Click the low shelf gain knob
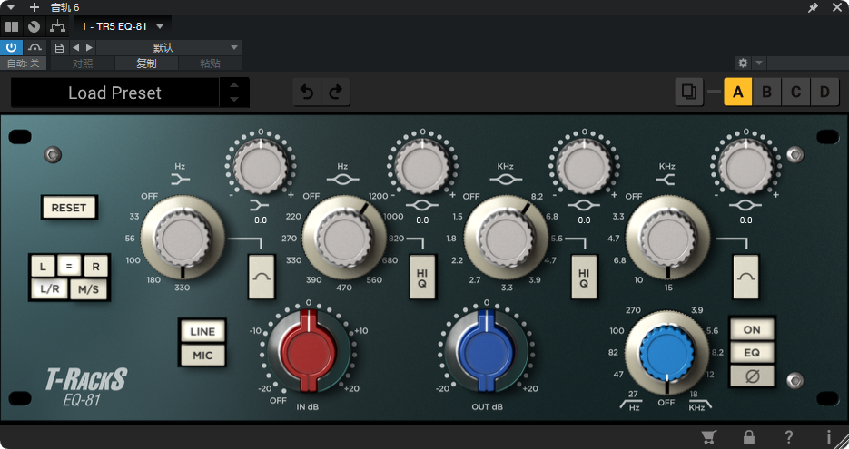849x449 pixels. pyautogui.click(x=261, y=166)
